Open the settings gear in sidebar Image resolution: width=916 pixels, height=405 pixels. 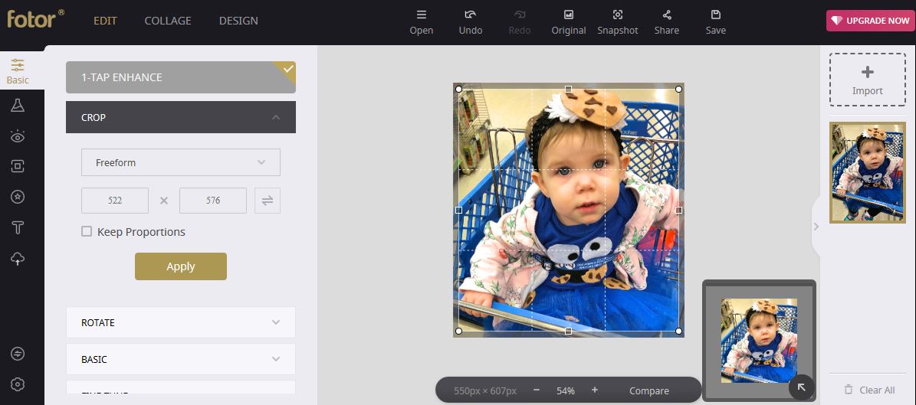pos(18,384)
